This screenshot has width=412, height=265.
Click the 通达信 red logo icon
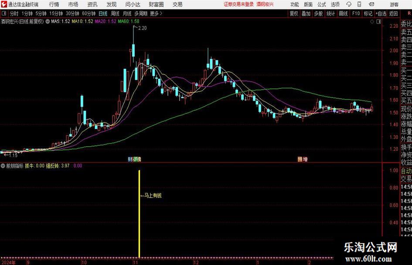pos(4,4)
